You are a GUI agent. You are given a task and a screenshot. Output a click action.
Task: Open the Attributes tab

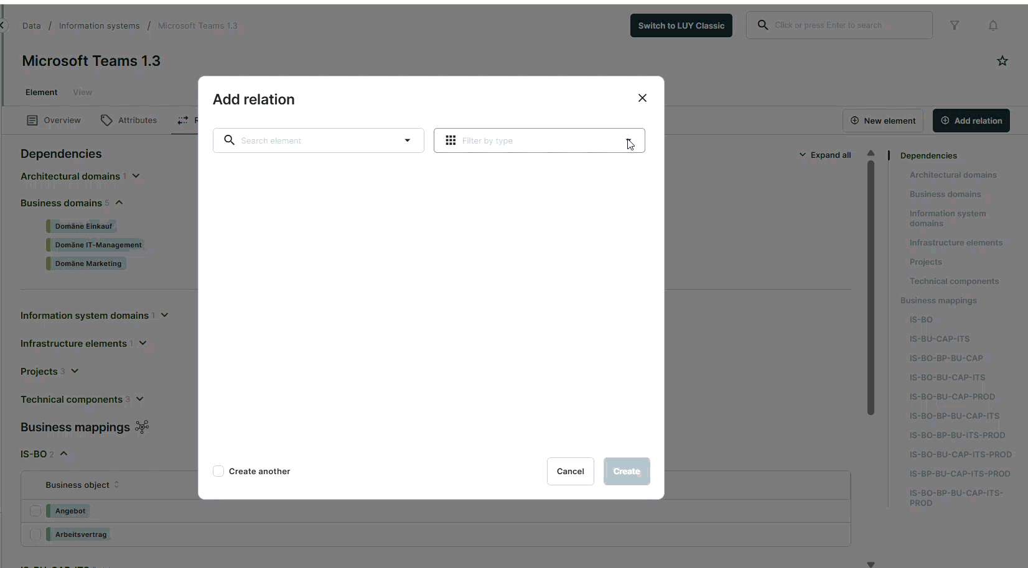click(x=129, y=120)
